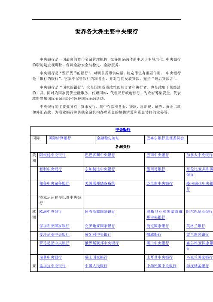Screen dimensions: 213x302
Task: Open the 智利中央银行 link
Action: tap(51, 169)
